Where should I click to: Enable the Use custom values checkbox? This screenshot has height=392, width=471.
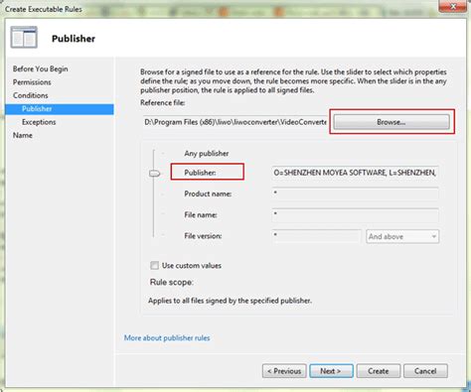click(x=154, y=265)
